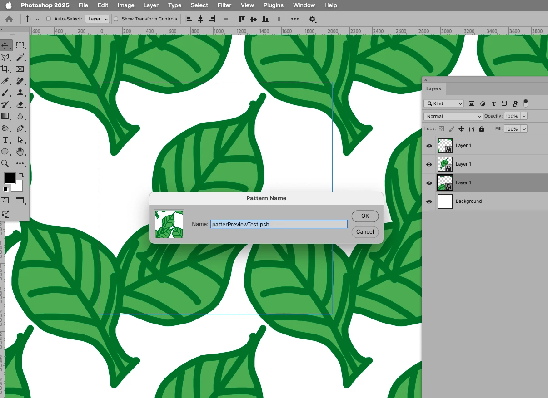Viewport: 548px width, 398px height.
Task: Select the Polygonal Lasso tool
Action: pyautogui.click(x=5, y=57)
